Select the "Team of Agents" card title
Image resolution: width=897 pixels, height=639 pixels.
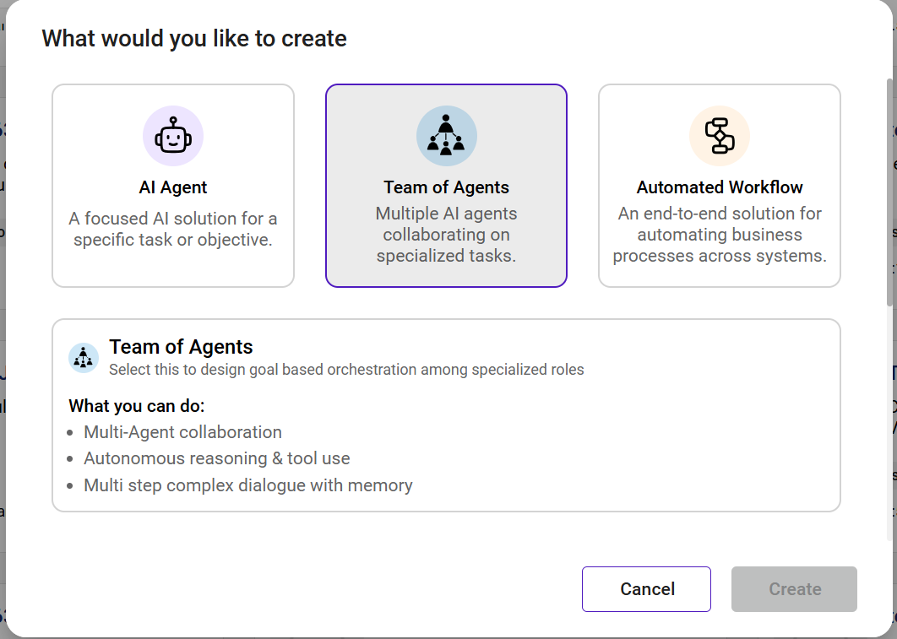[x=446, y=187]
